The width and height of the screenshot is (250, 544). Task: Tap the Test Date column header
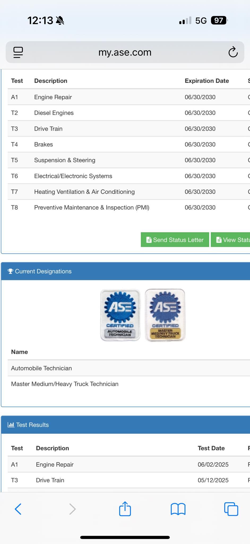click(x=211, y=448)
